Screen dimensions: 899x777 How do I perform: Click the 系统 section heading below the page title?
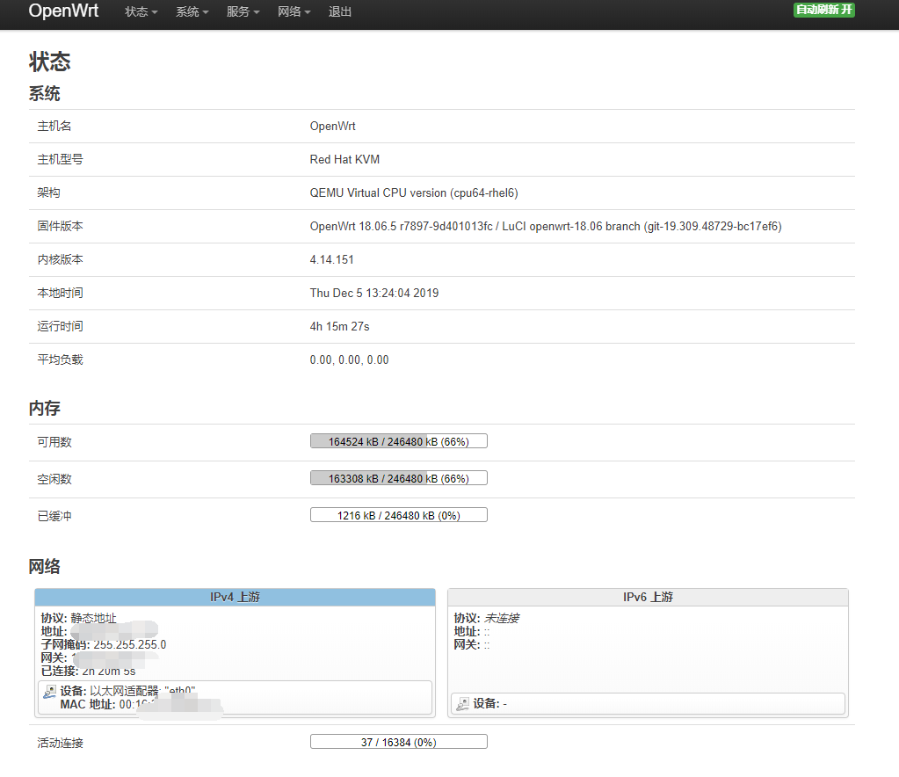pyautogui.click(x=45, y=93)
